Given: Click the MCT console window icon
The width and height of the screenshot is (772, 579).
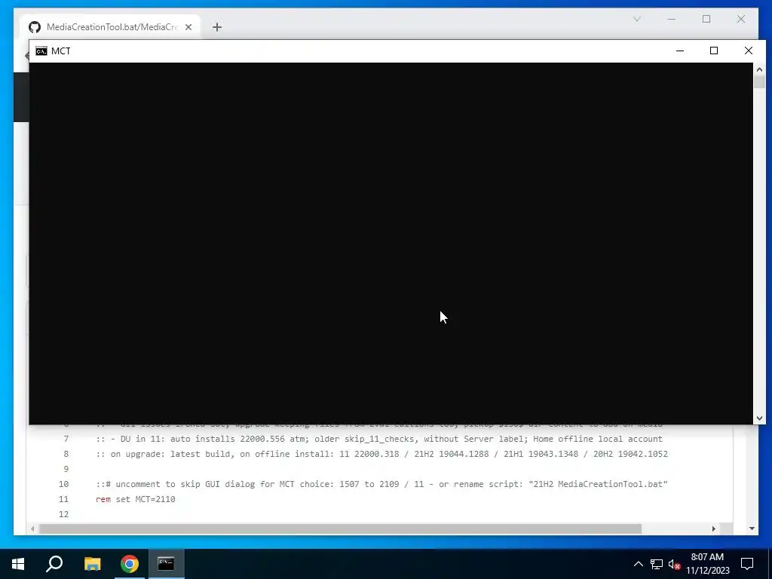Looking at the screenshot, I should (x=41, y=51).
